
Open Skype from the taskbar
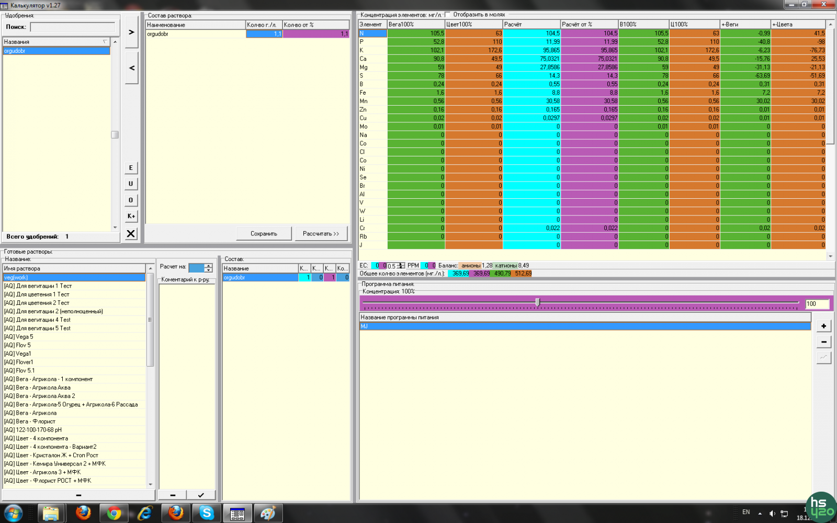click(x=207, y=513)
